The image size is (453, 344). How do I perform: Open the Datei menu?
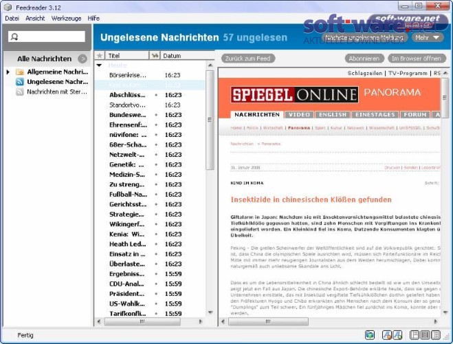[12, 19]
